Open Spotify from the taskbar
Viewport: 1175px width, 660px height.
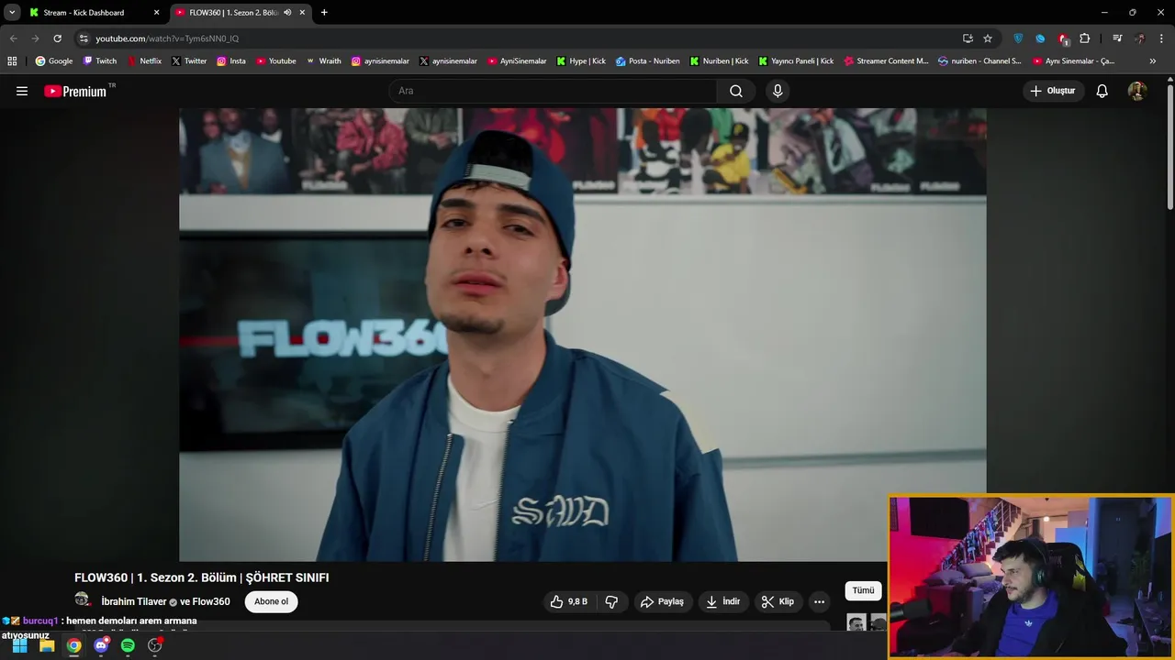tap(128, 645)
